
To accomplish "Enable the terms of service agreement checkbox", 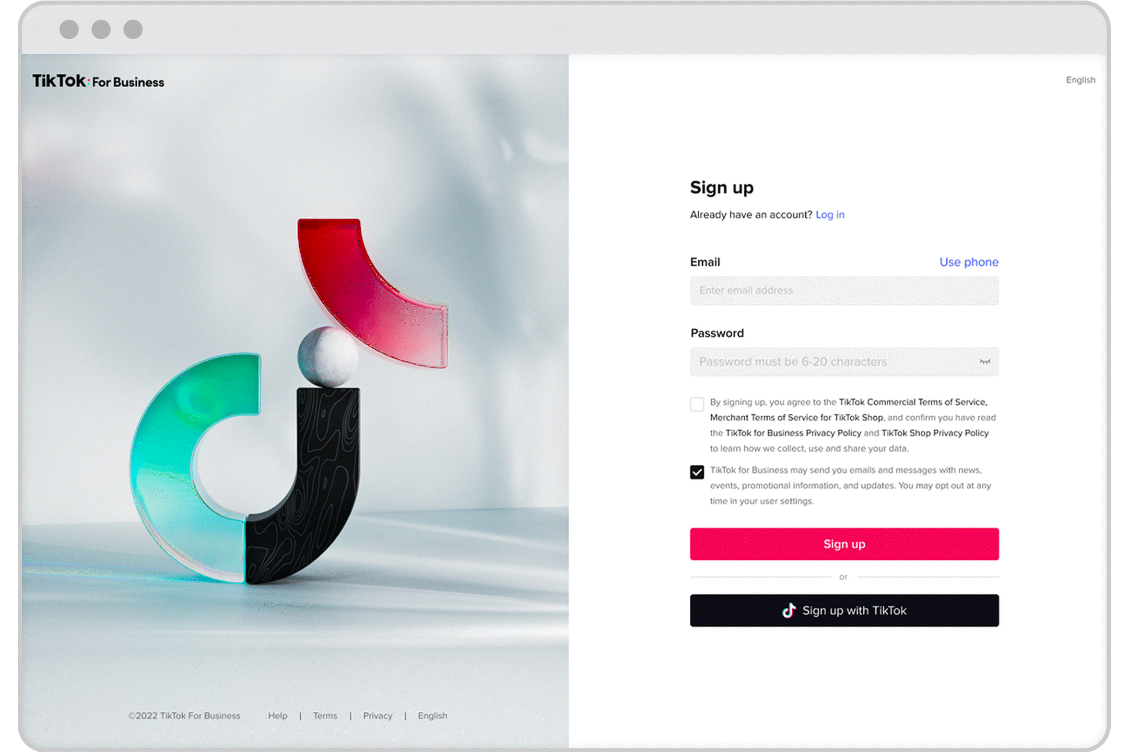I will point(698,405).
